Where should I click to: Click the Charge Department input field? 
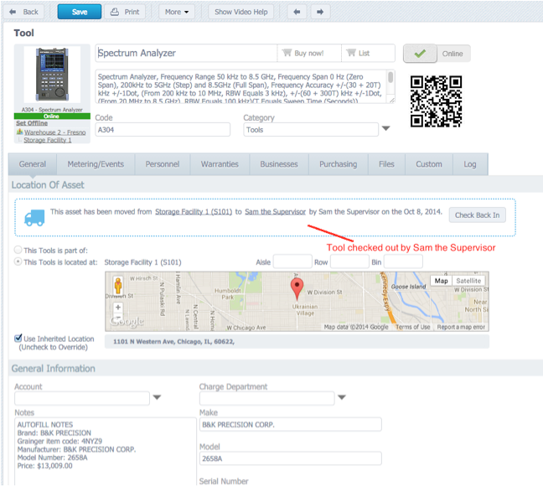(x=267, y=398)
